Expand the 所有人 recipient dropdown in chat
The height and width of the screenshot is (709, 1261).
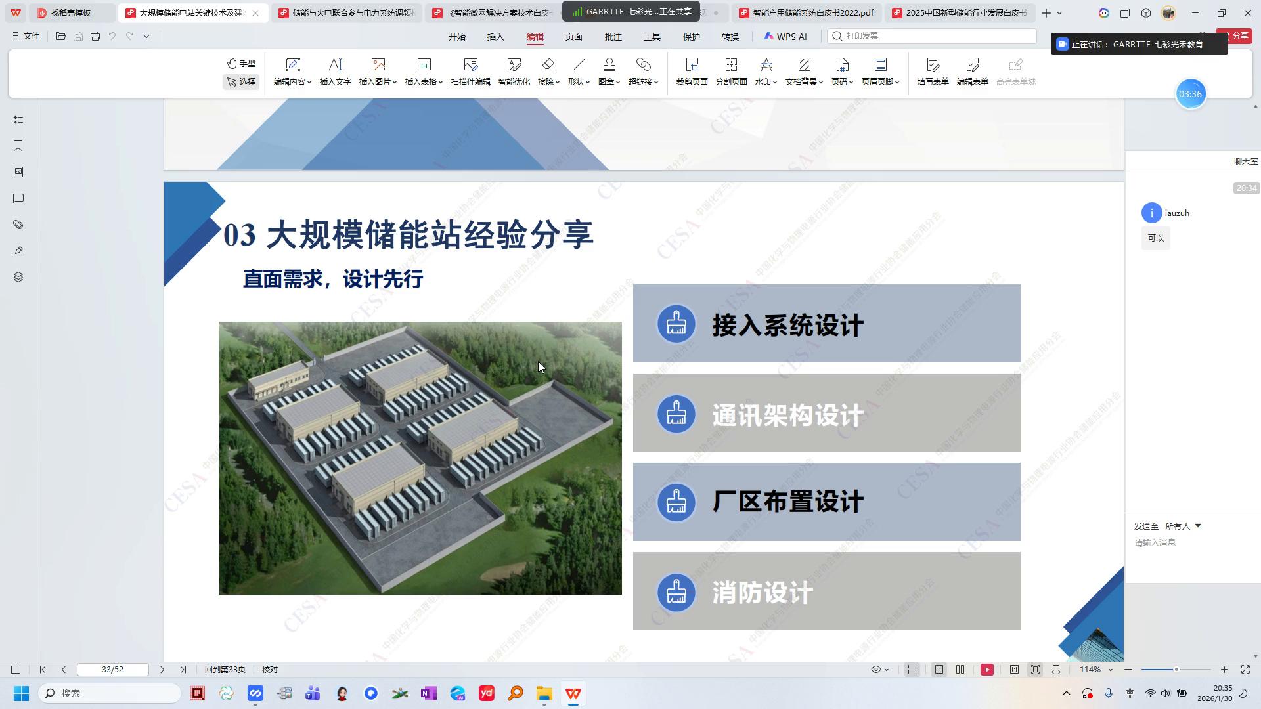point(1184,526)
